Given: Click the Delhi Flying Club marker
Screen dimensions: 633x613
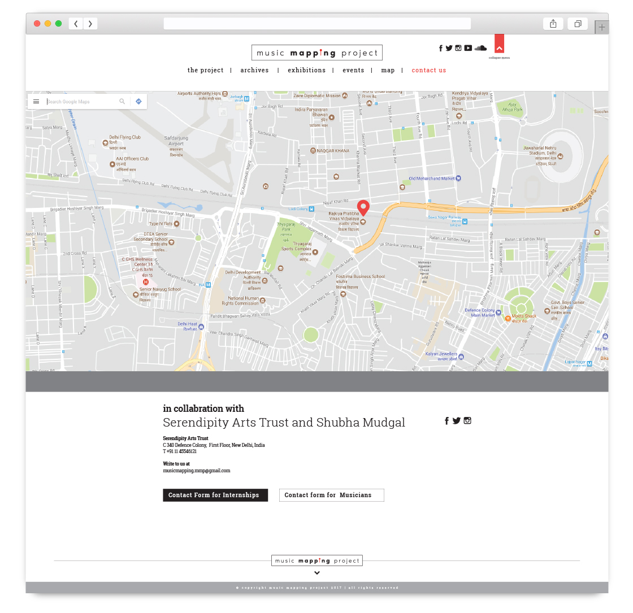Looking at the screenshot, I should 105,143.
